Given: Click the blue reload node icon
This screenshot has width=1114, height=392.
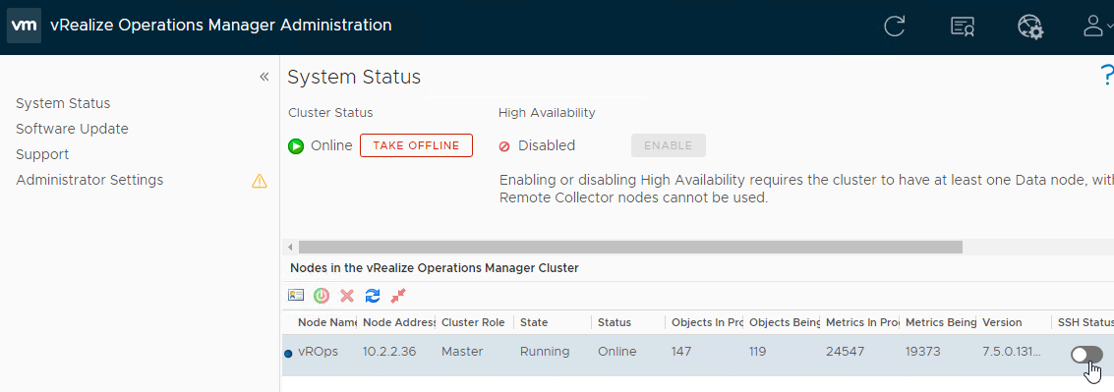Looking at the screenshot, I should (373, 296).
